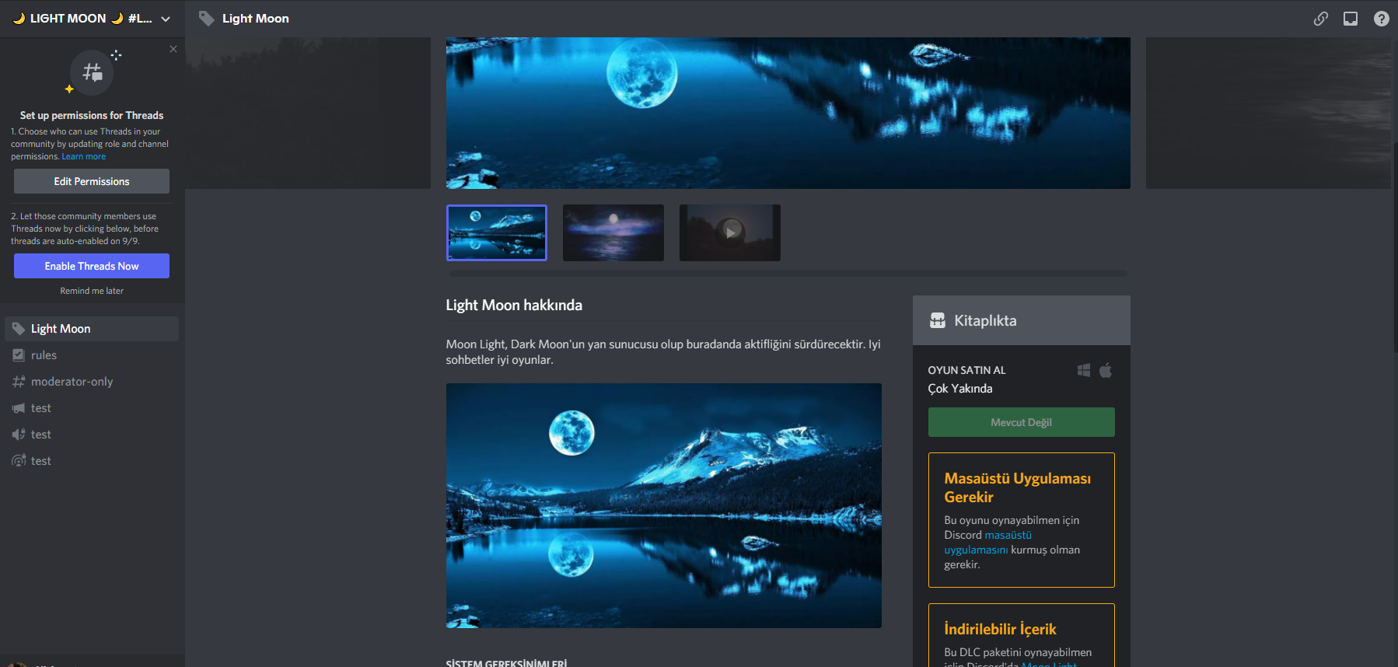Click the megaphone announcement channel icon
The image size is (1398, 667).
19,408
